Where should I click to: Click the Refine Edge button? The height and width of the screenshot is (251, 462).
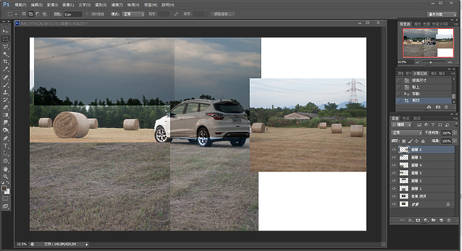[223, 14]
